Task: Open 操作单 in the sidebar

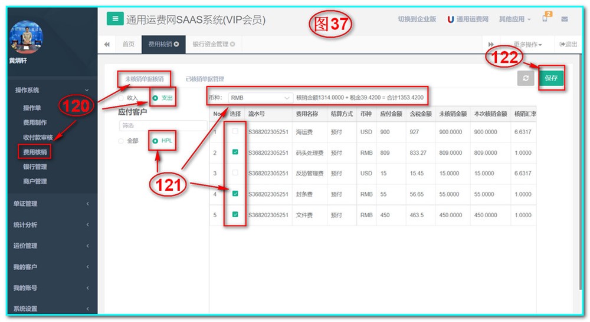Action: (x=32, y=108)
